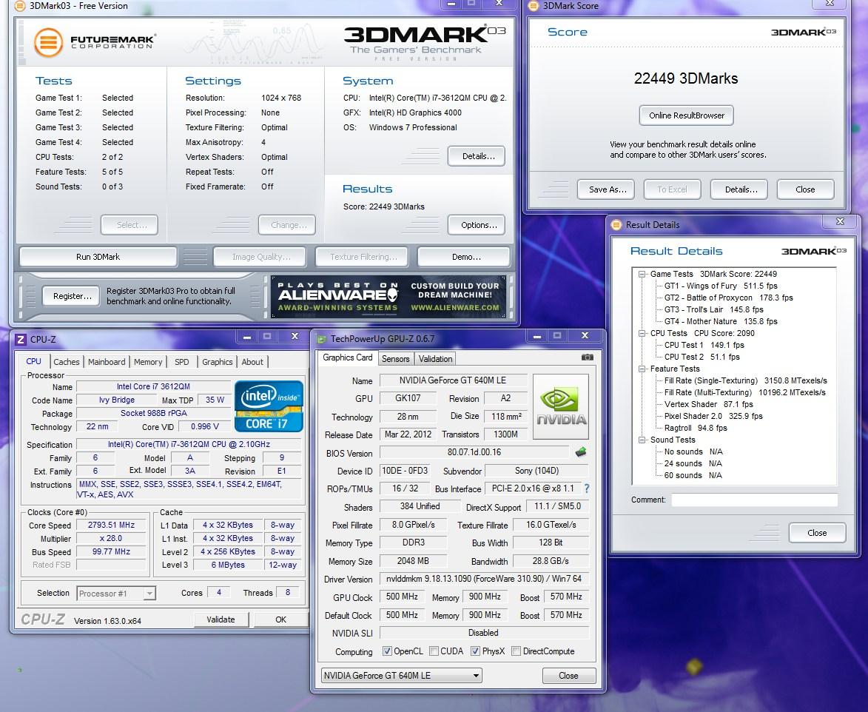868x712 pixels.
Task: Click the Comment input field
Action: tap(754, 500)
